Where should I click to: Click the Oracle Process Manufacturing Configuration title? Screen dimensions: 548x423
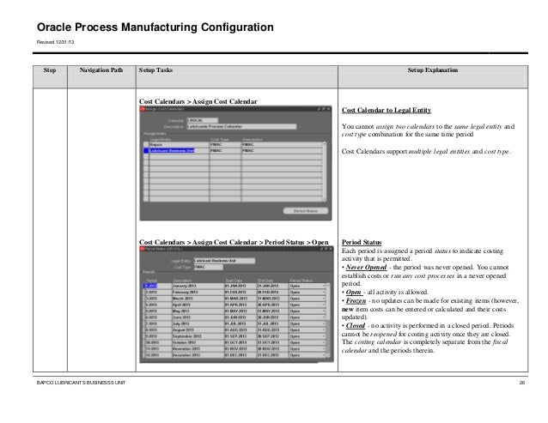click(x=155, y=27)
